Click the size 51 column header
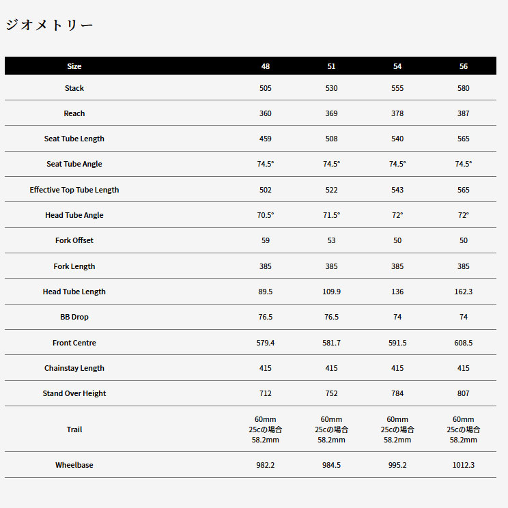 tap(331, 66)
